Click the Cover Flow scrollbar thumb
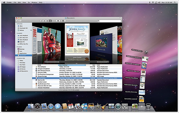This screenshot has height=113, width=179. [78, 62]
